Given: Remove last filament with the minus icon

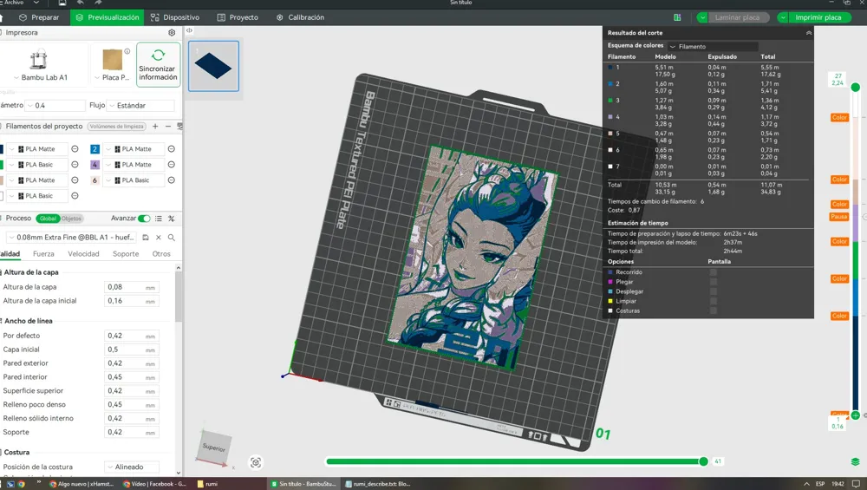Looking at the screenshot, I should pos(168,126).
